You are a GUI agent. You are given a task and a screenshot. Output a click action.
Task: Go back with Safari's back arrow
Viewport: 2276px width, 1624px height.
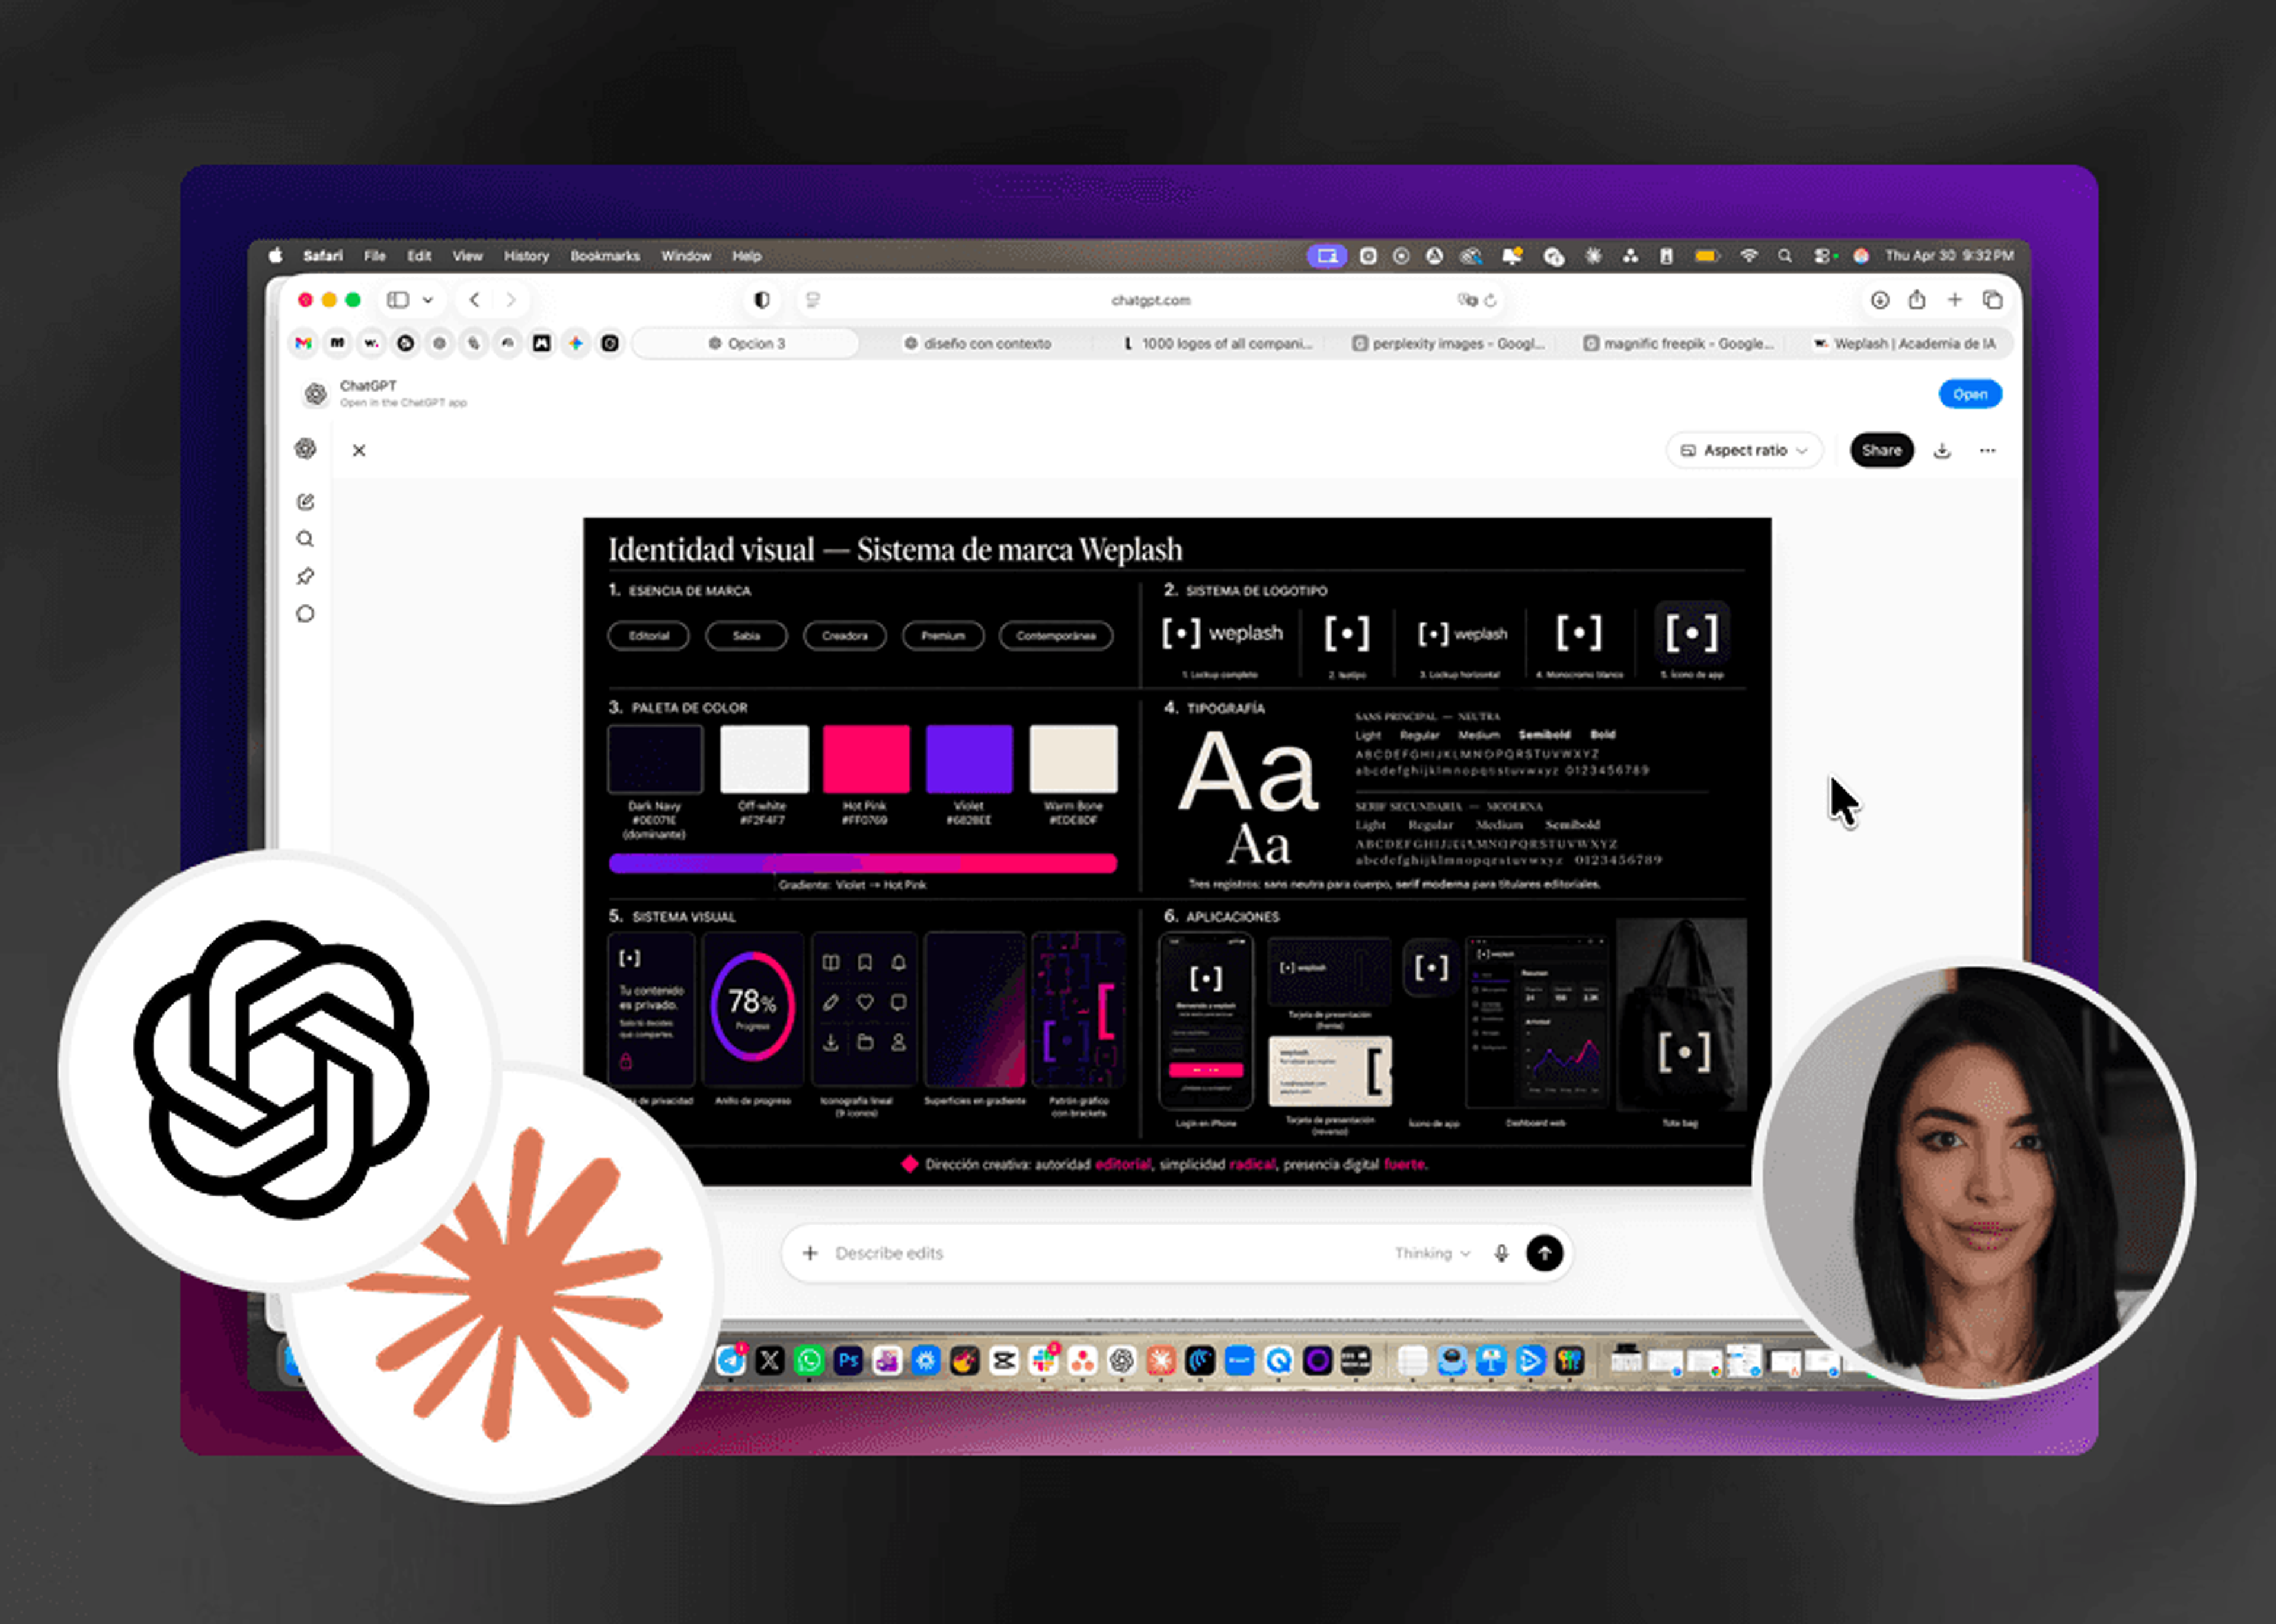475,300
